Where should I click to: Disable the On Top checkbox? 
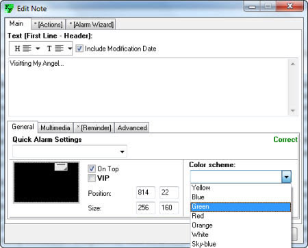(92, 169)
